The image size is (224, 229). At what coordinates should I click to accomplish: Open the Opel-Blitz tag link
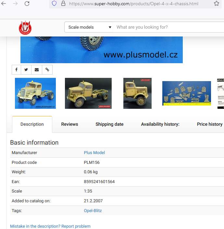[93, 211]
